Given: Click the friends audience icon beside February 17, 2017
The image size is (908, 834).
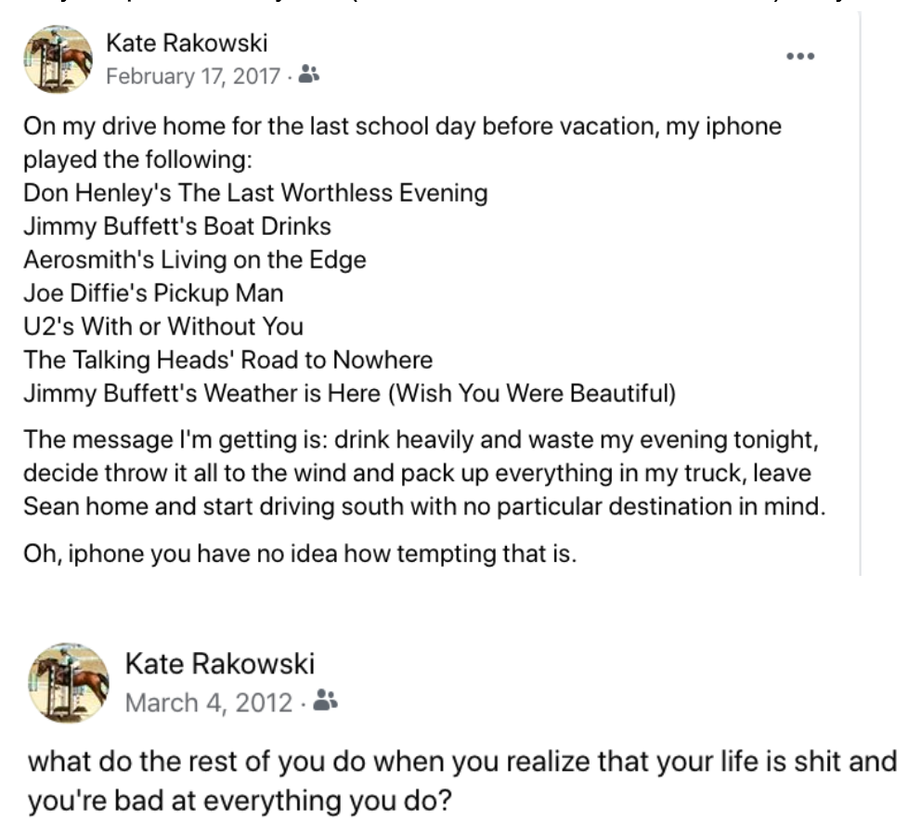Looking at the screenshot, I should click(308, 74).
